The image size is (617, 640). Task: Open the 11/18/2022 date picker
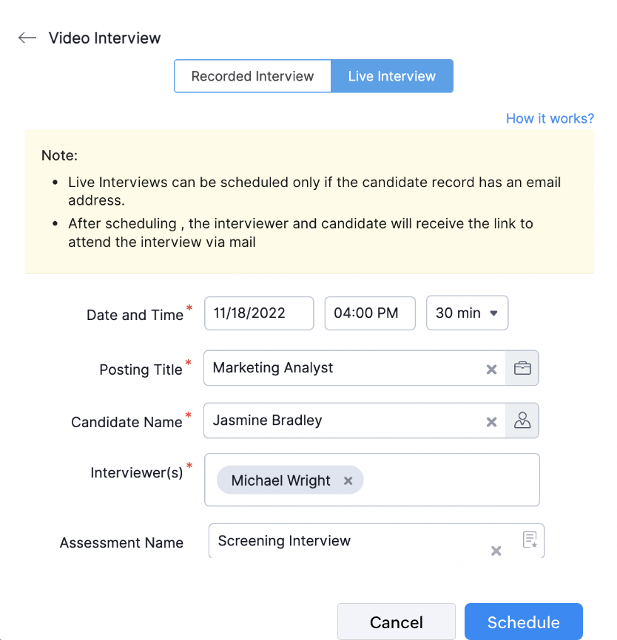click(x=259, y=313)
